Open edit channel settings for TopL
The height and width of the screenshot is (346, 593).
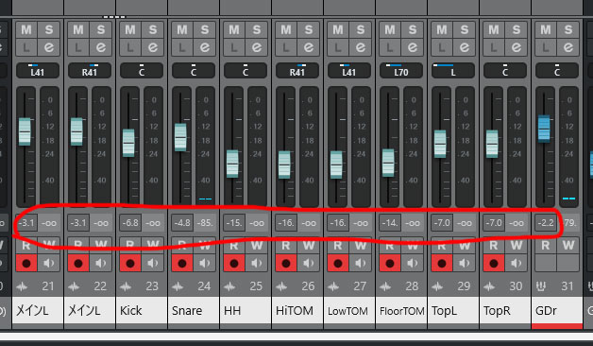(465, 47)
